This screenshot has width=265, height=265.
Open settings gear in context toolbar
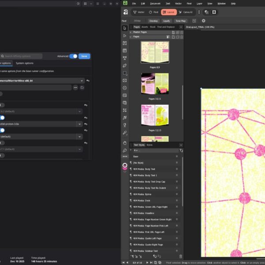tap(204, 21)
